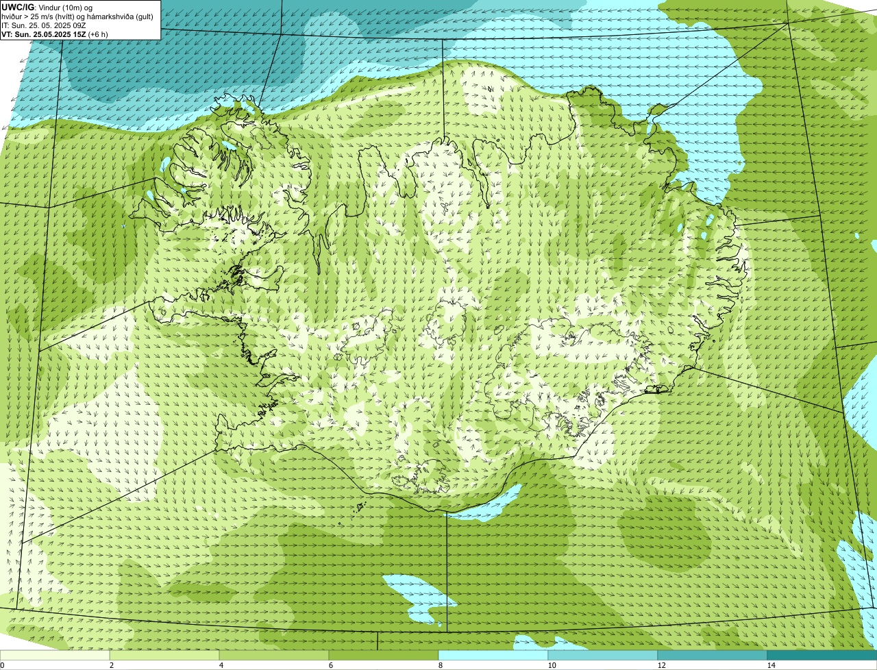
Task: Select the 6–8 m/s green legend swatch
Action: point(384,655)
